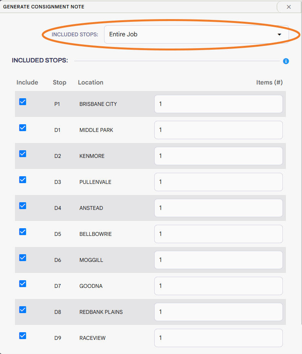Click the KENMORE location text
302x354 pixels.
(92, 156)
